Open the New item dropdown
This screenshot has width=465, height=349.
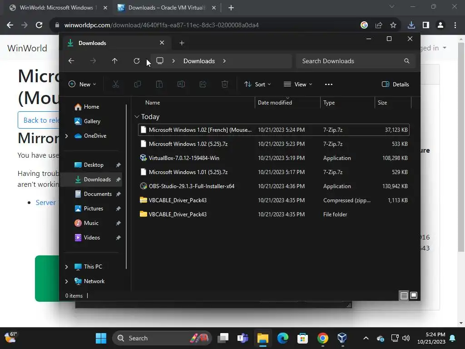click(82, 84)
